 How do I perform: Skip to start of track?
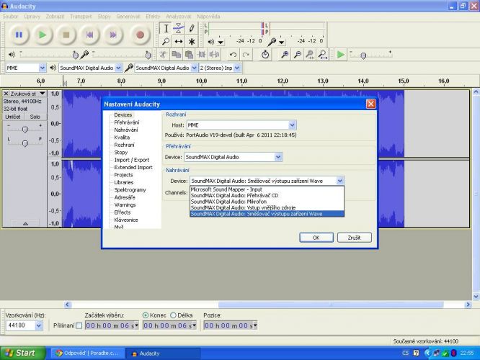89,35
